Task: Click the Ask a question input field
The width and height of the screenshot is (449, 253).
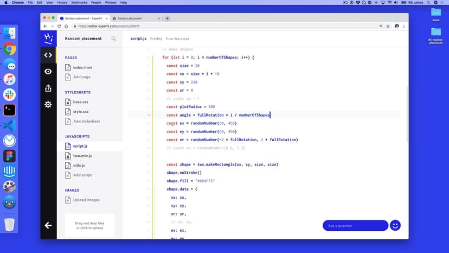Action: 355,225
